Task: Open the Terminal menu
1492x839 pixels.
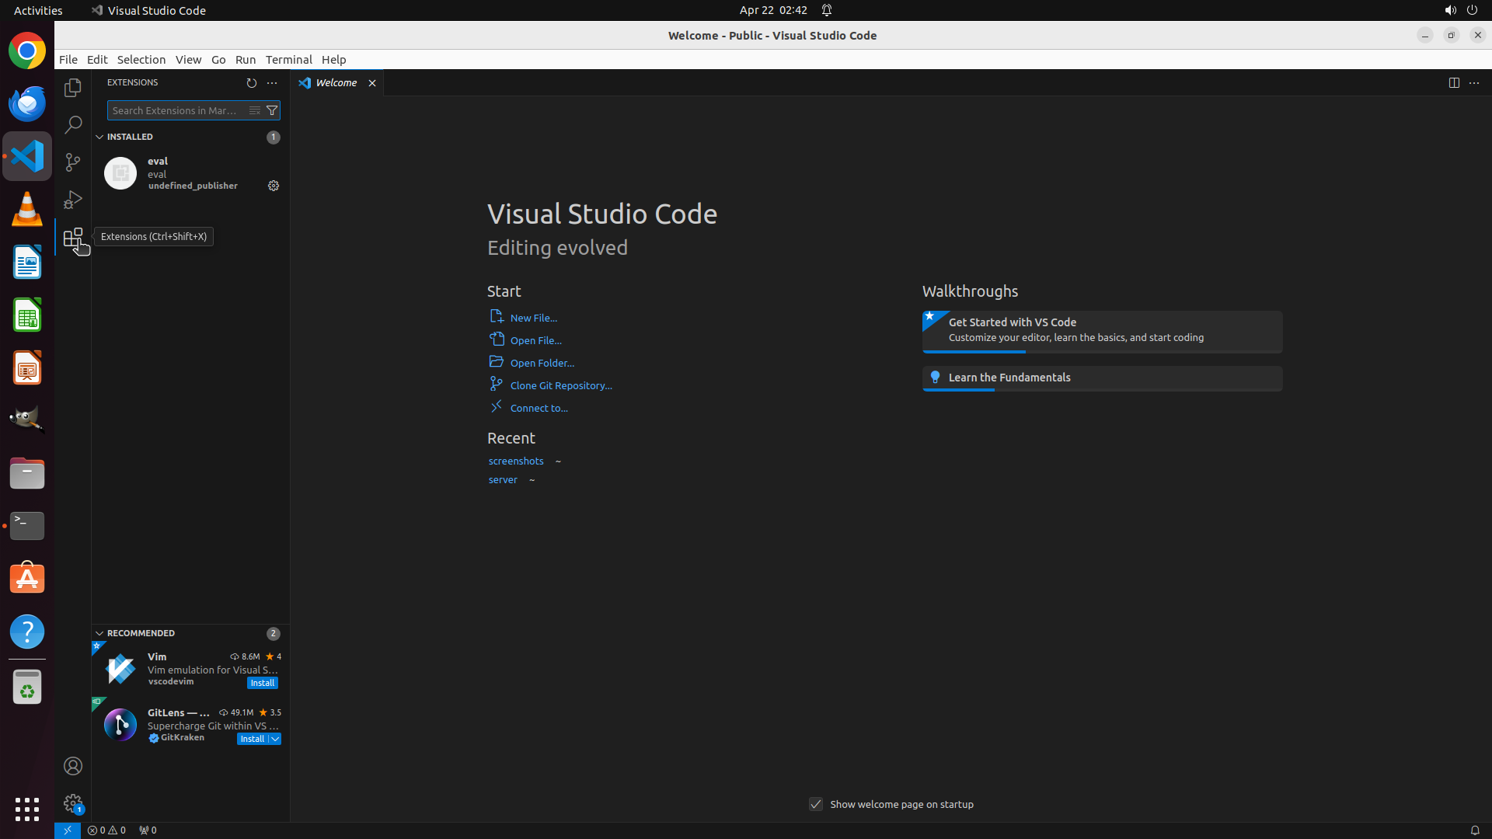Action: 288,60
